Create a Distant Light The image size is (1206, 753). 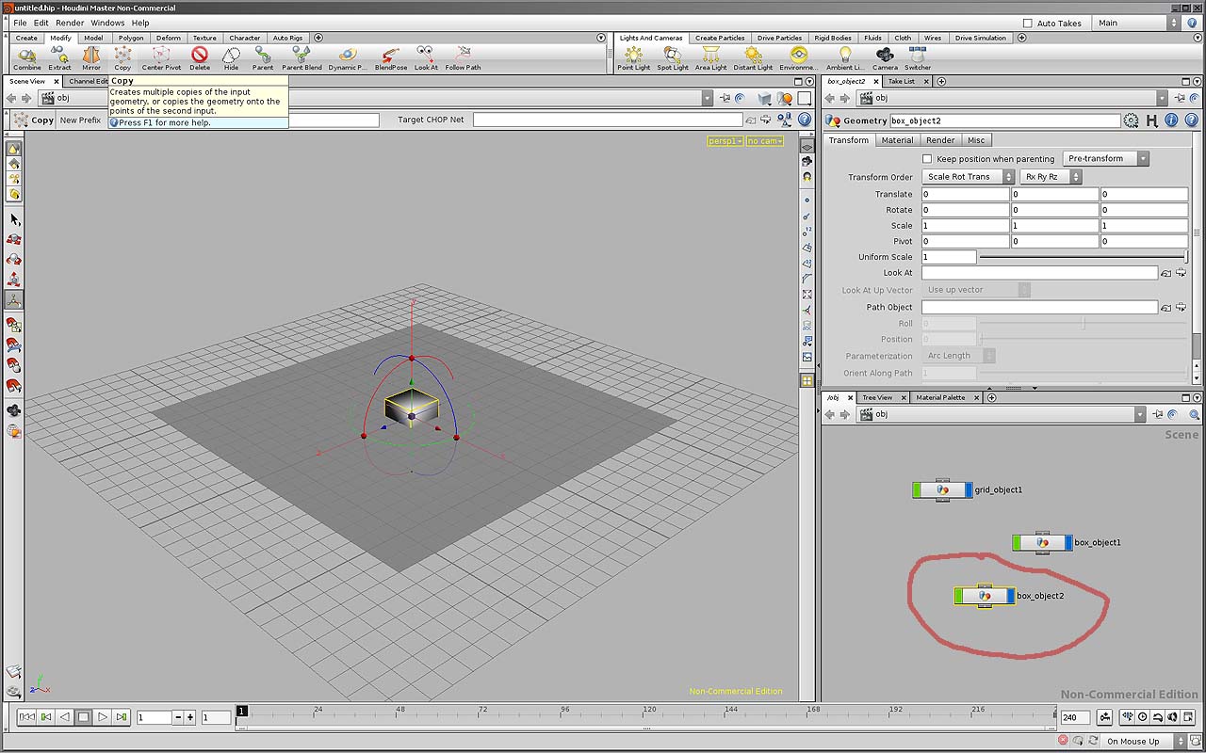click(x=753, y=58)
